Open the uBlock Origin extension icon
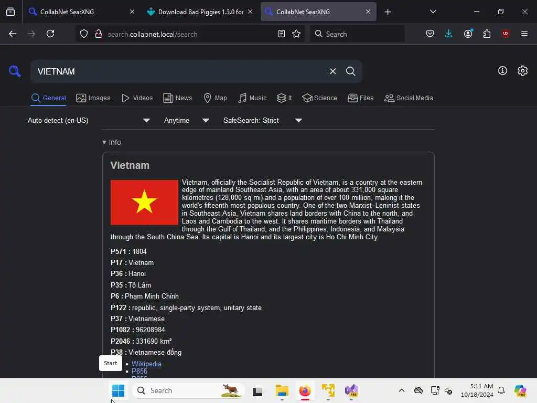This screenshot has width=537, height=403. click(506, 34)
